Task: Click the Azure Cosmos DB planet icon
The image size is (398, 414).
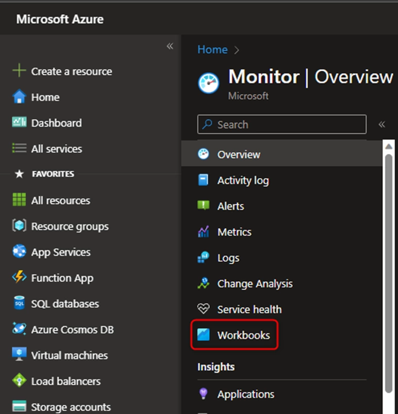Action: pos(19,329)
